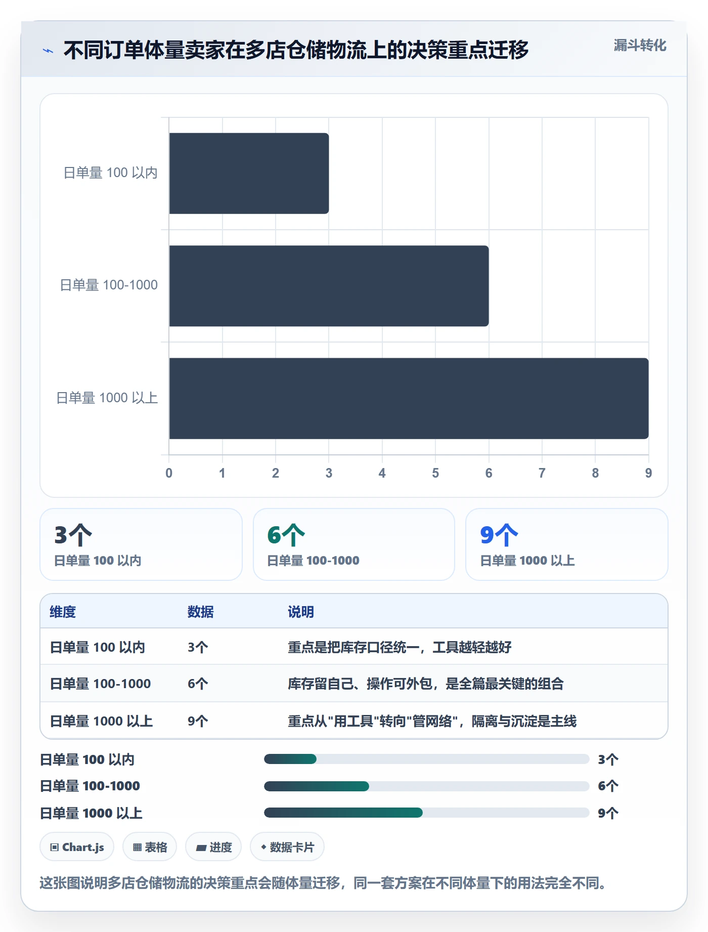The height and width of the screenshot is (932, 708).
Task: Click table text 库存留自己、操作可外包
Action: (360, 684)
